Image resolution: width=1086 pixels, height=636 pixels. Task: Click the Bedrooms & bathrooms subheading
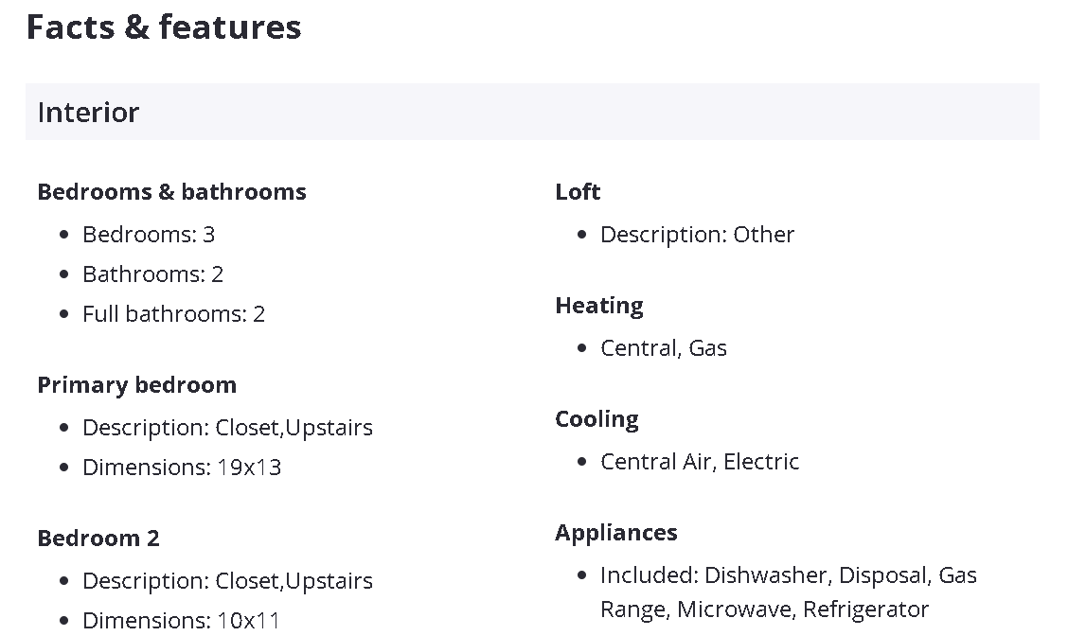pyautogui.click(x=171, y=192)
